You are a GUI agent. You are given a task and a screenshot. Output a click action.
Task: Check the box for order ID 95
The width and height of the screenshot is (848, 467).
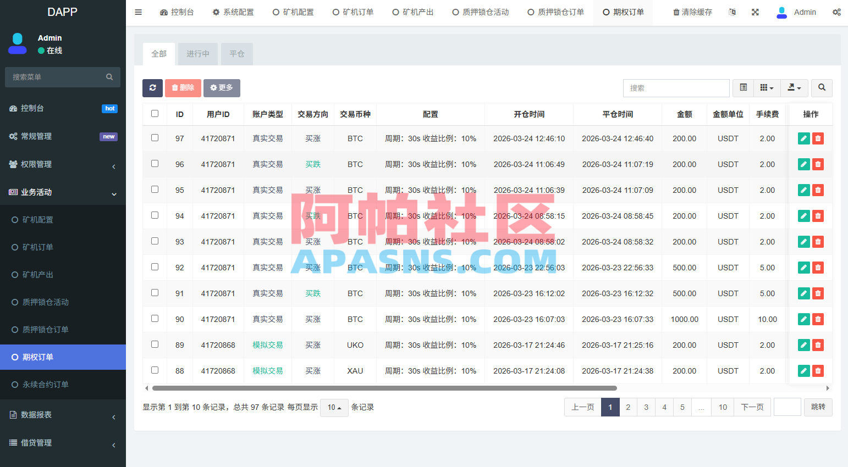(155, 190)
